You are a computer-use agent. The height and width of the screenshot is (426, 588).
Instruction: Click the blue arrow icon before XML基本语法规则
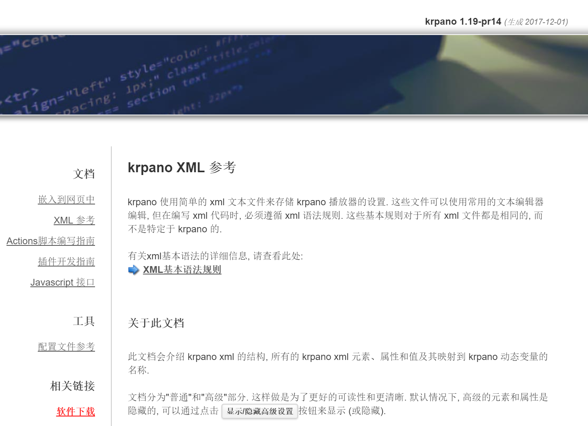[133, 270]
